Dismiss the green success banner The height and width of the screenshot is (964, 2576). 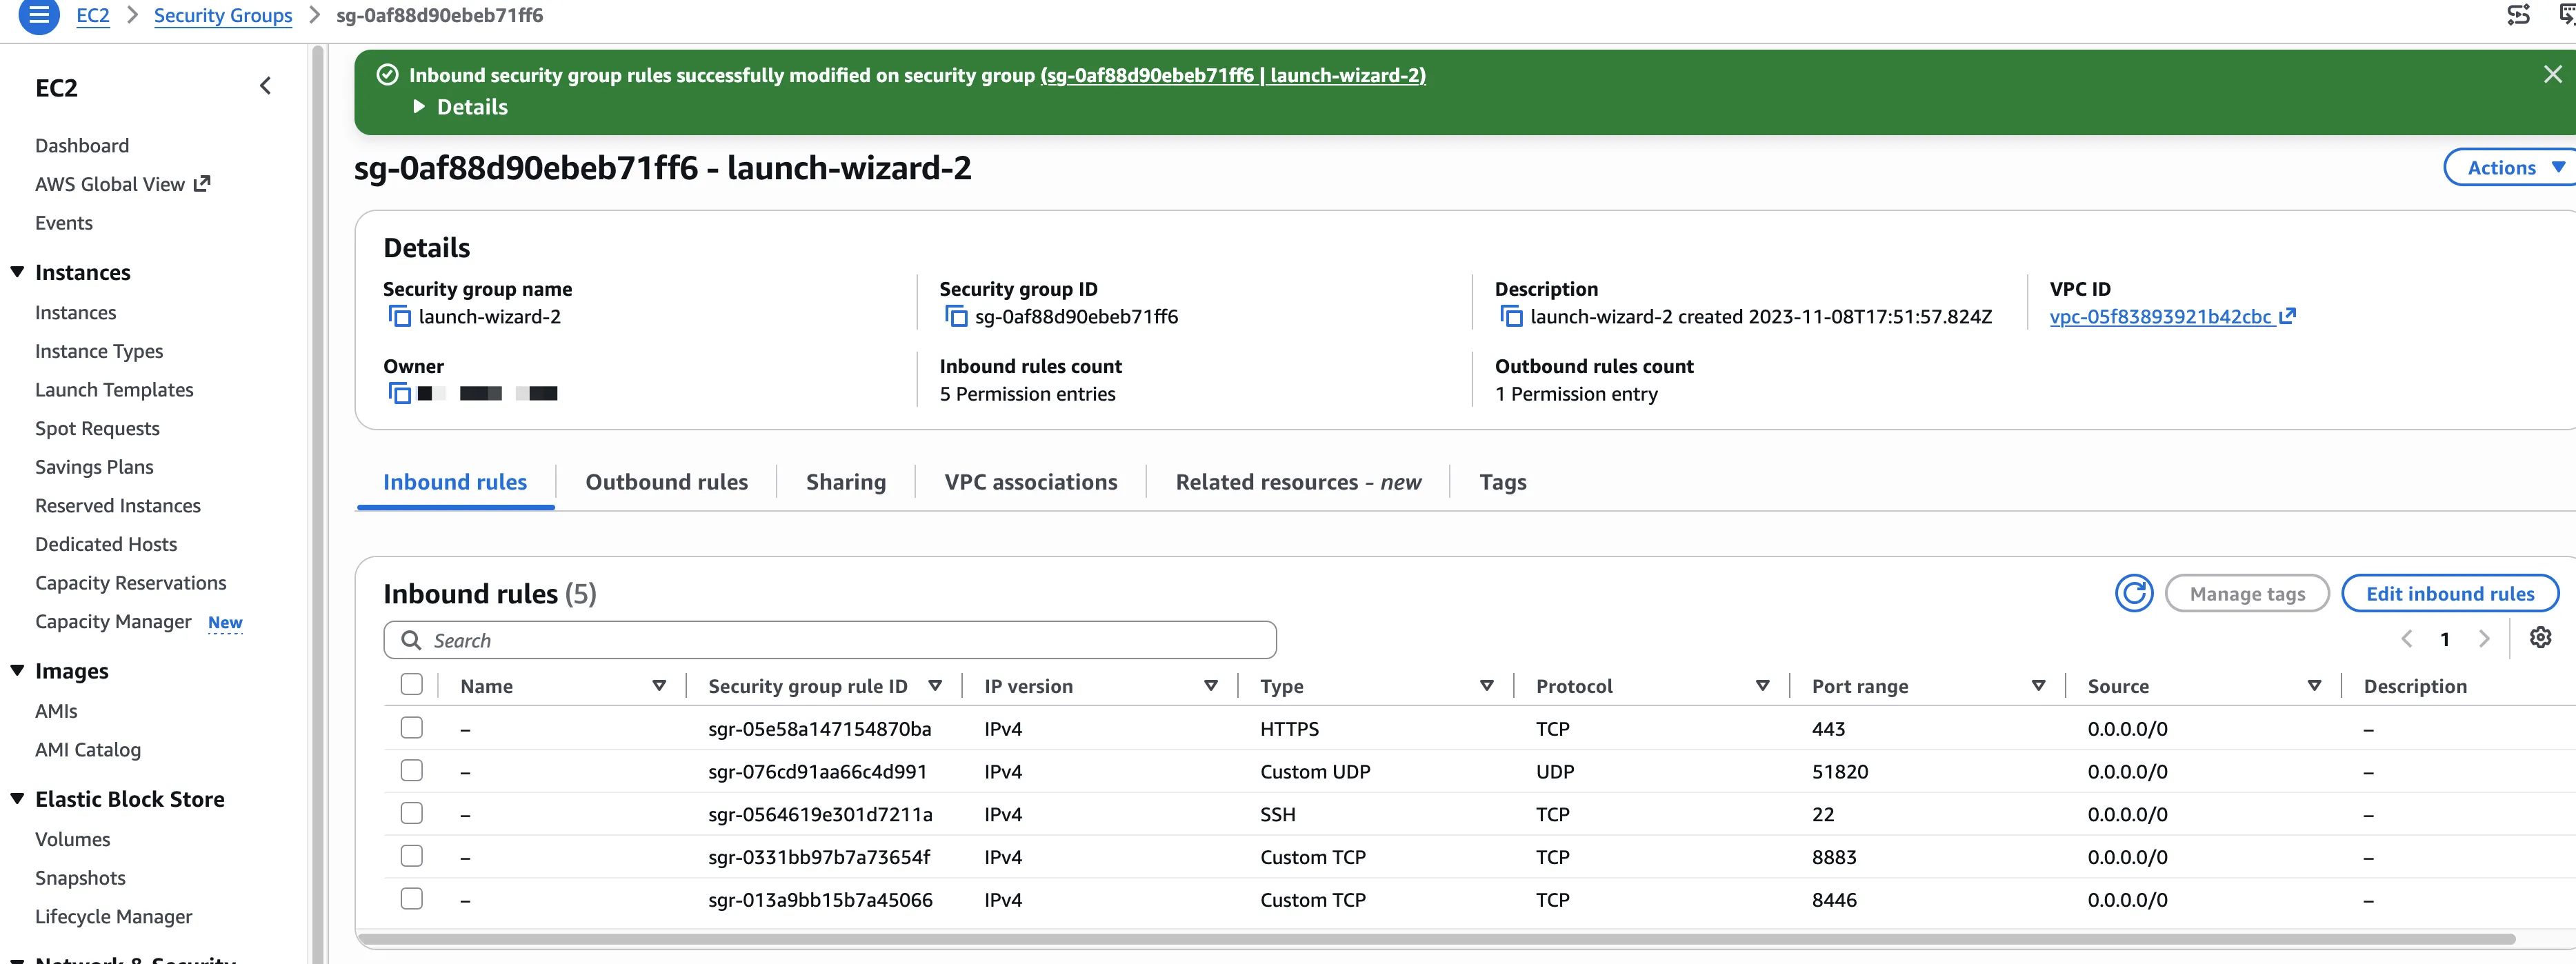point(2552,75)
